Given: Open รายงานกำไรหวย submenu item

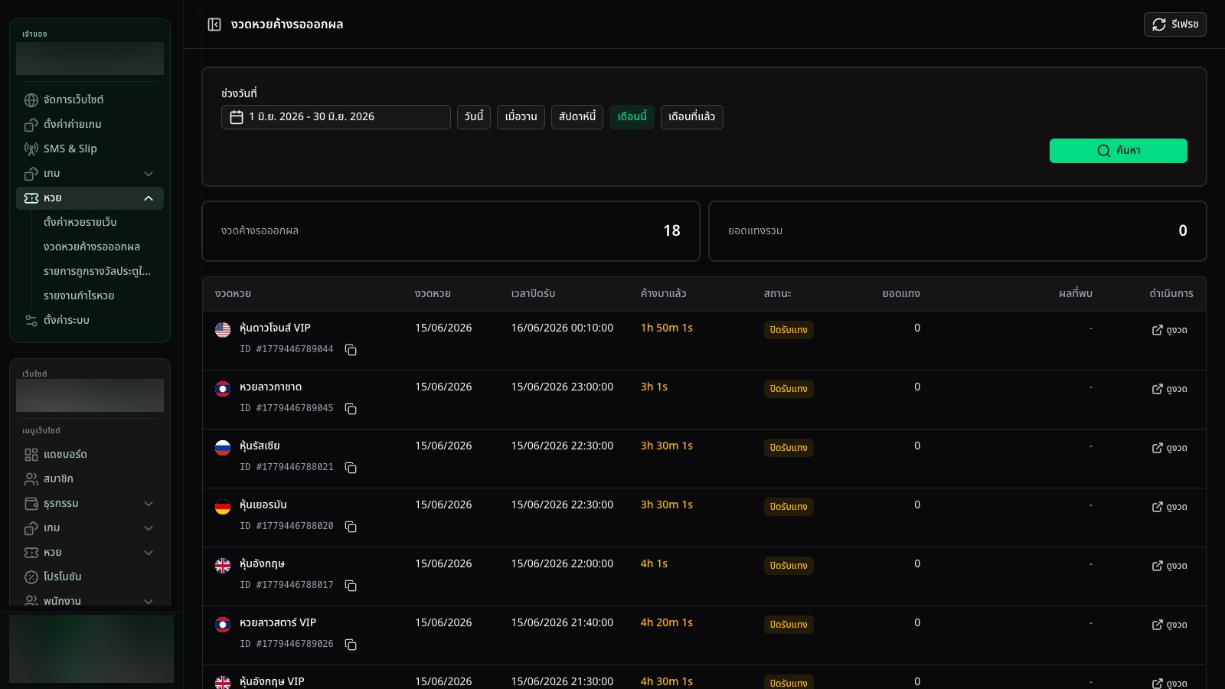Looking at the screenshot, I should point(79,296).
